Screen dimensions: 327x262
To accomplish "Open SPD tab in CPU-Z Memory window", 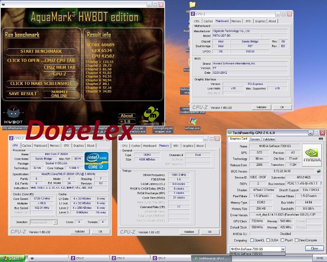I will pyautogui.click(x=176, y=146).
